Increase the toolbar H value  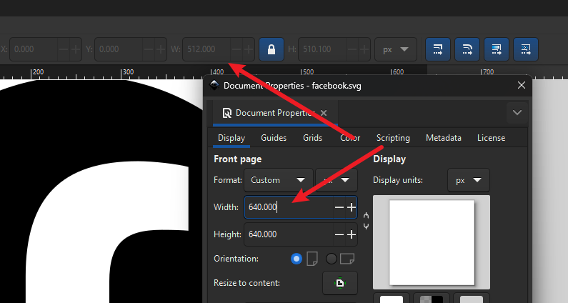pyautogui.click(x=364, y=49)
